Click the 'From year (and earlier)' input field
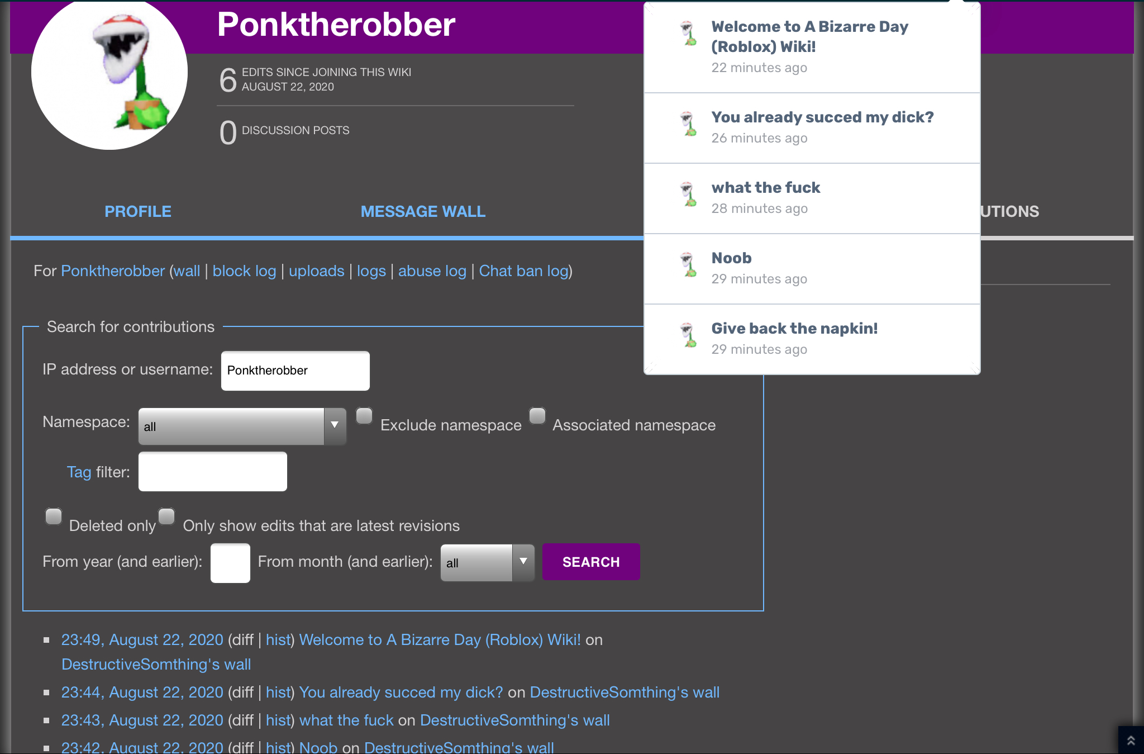Viewport: 1144px width, 754px height. pyautogui.click(x=230, y=562)
